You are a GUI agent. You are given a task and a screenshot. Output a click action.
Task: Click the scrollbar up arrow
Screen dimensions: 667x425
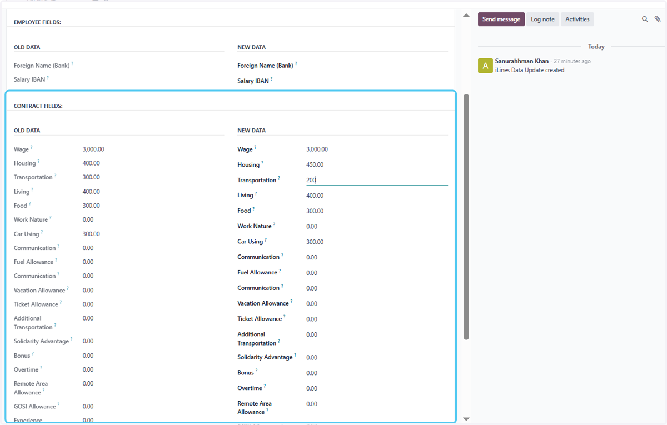[466, 15]
